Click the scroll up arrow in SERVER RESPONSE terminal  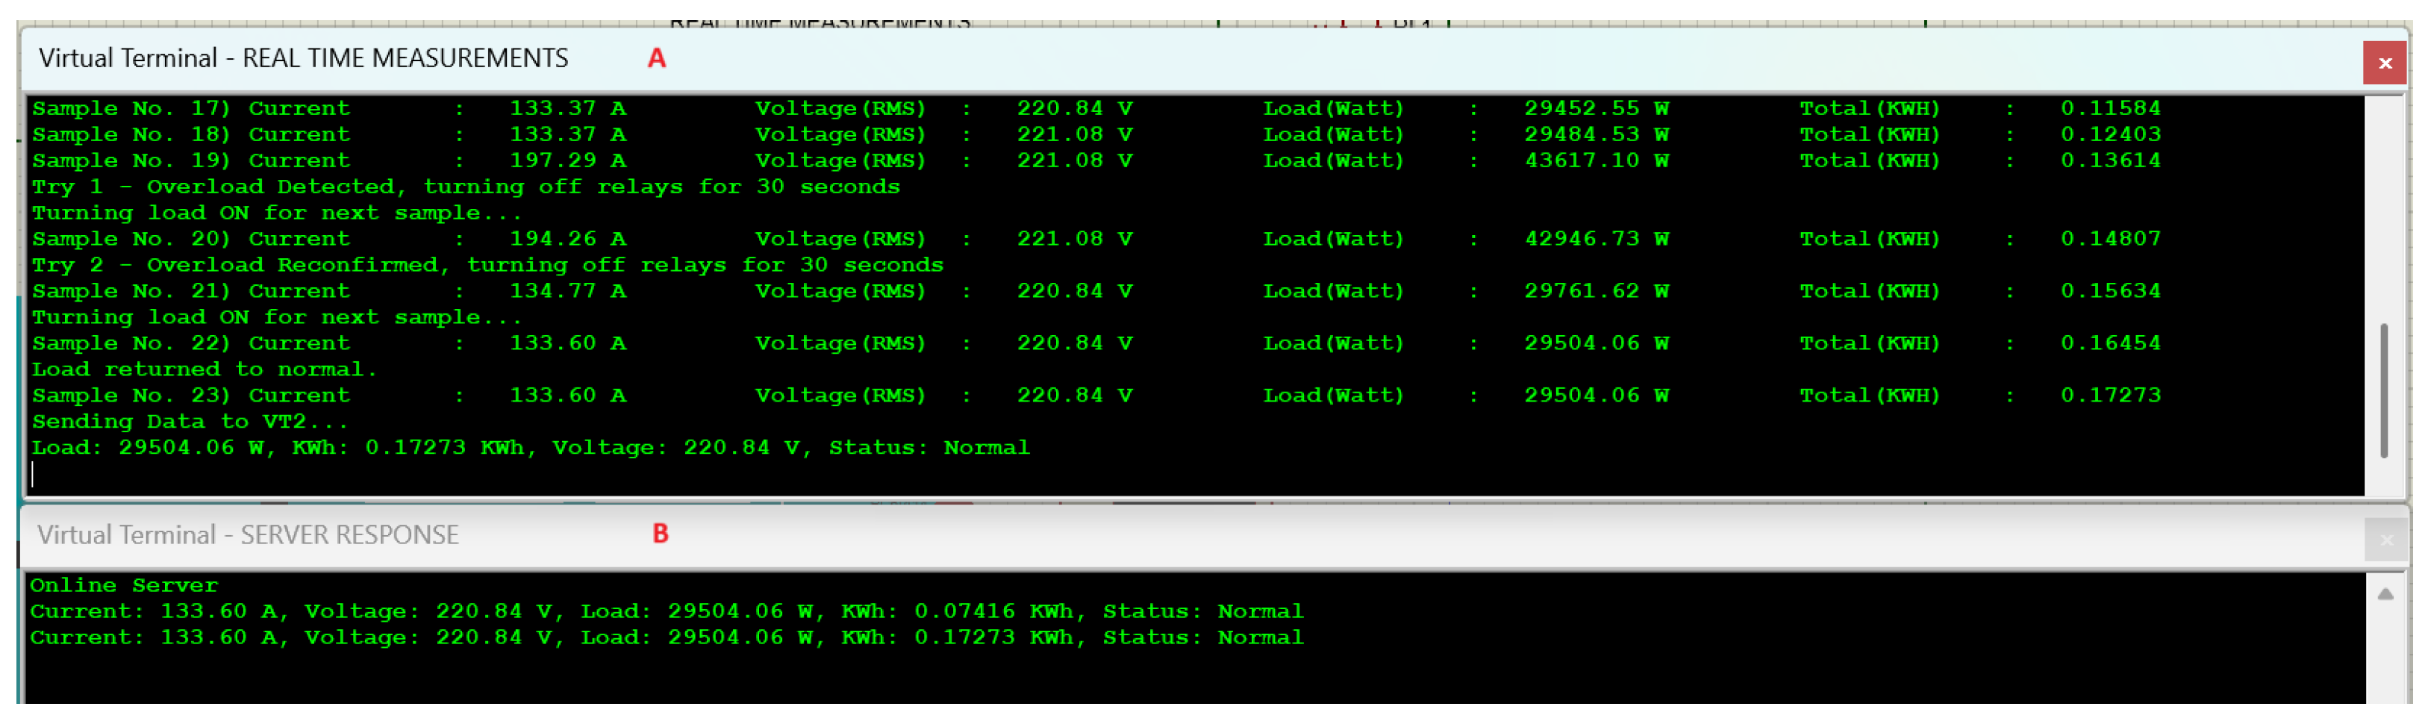point(2385,594)
